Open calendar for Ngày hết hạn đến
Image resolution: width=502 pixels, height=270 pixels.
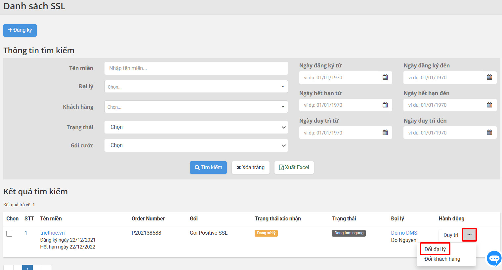coord(489,105)
